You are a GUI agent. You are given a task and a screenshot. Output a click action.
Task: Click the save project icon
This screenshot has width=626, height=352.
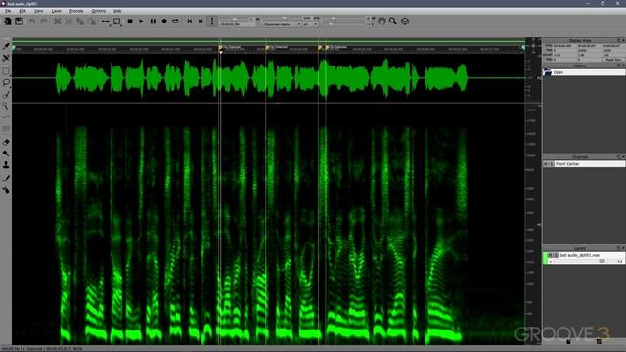(x=19, y=22)
